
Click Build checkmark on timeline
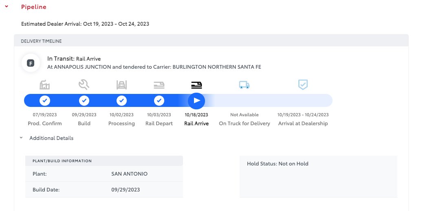coord(84,101)
